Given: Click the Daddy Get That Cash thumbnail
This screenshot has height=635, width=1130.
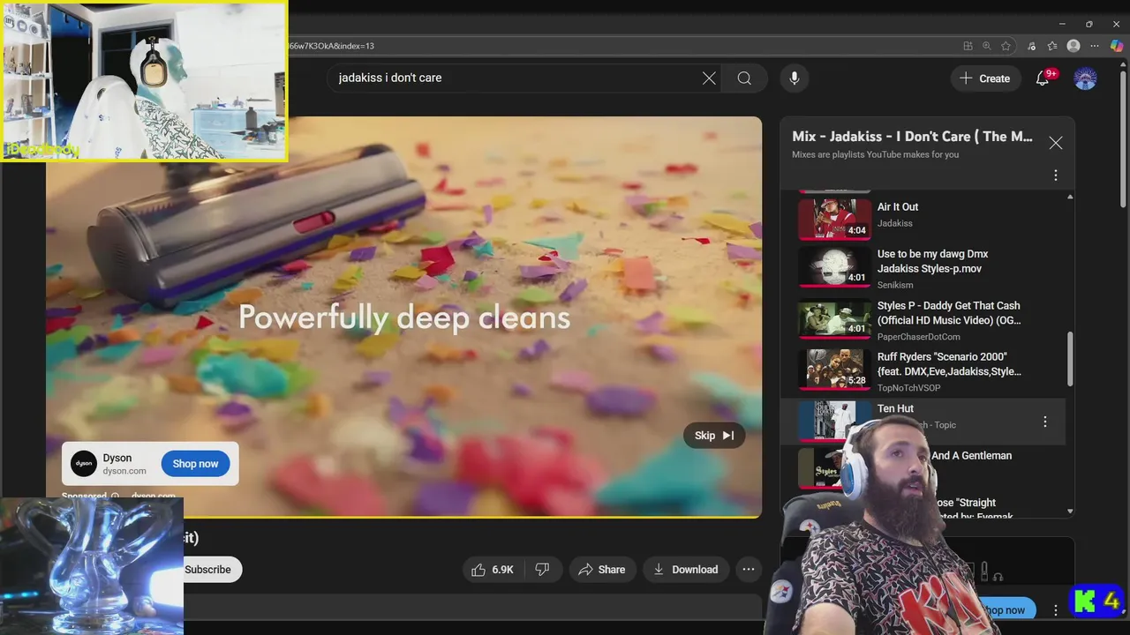Looking at the screenshot, I should [834, 319].
